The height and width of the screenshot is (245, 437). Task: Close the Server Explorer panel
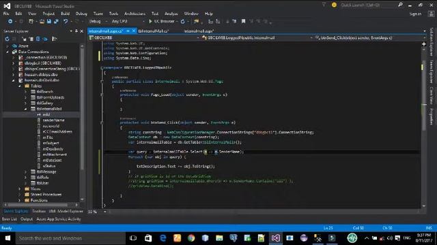[82, 31]
